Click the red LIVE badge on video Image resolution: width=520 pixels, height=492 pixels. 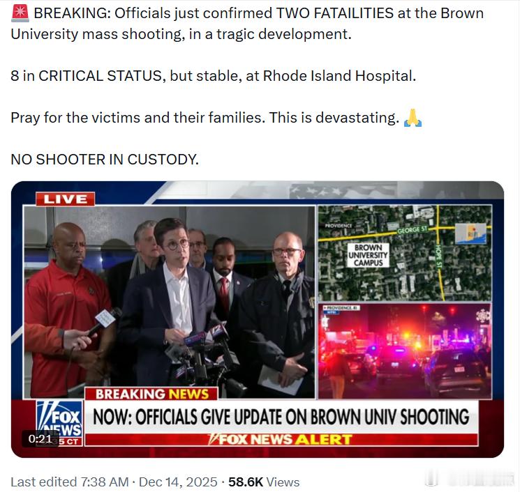[x=66, y=199]
